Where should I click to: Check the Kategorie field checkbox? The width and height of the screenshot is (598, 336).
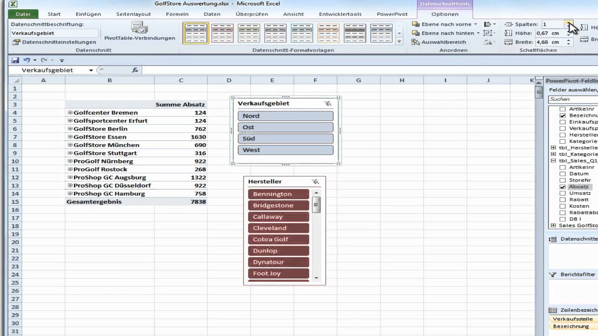(x=562, y=141)
